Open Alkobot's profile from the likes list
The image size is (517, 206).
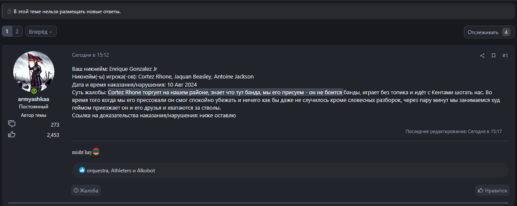click(146, 171)
